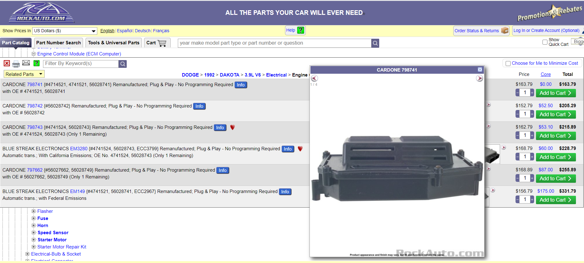Increase the quantity for CARDONE 798743
Viewport: 584px width, 263px height.
click(532, 135)
